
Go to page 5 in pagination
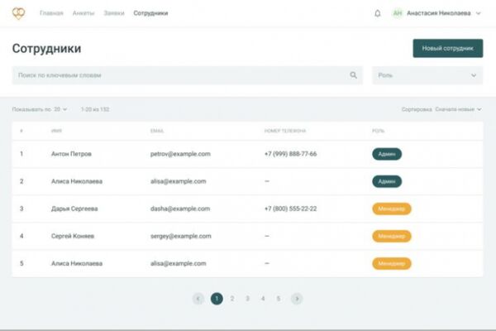[x=279, y=299]
